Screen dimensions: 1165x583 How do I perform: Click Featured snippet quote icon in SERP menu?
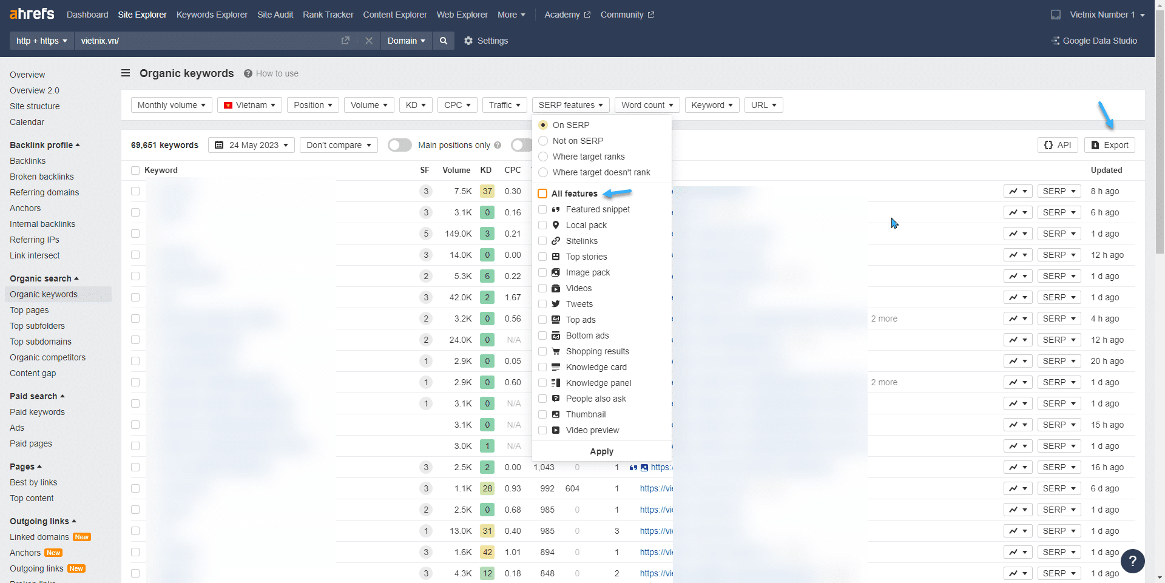556,209
